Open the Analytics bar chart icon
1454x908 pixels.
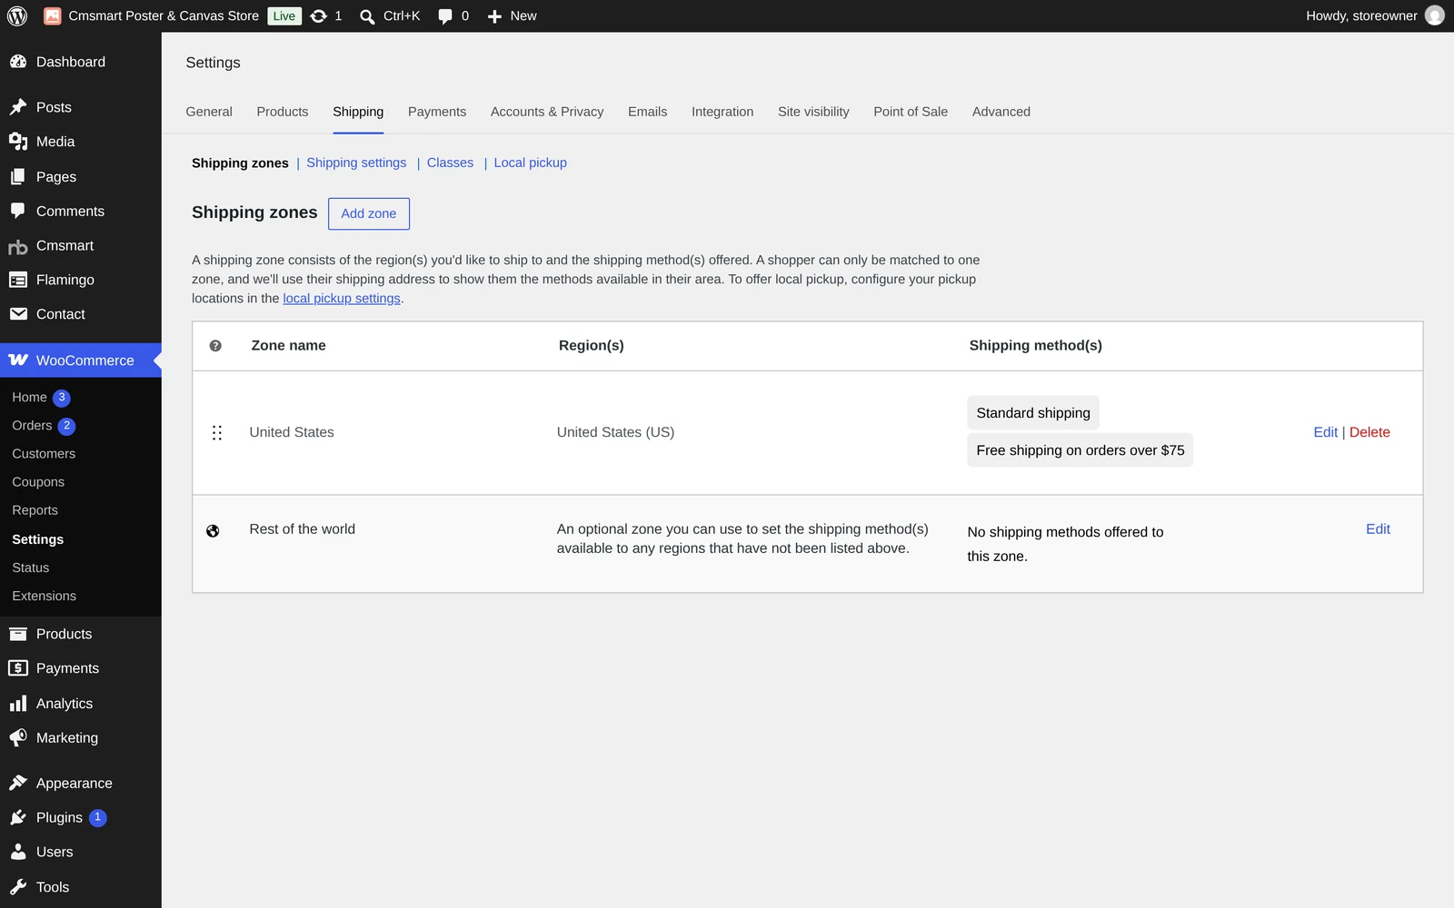tap(18, 704)
